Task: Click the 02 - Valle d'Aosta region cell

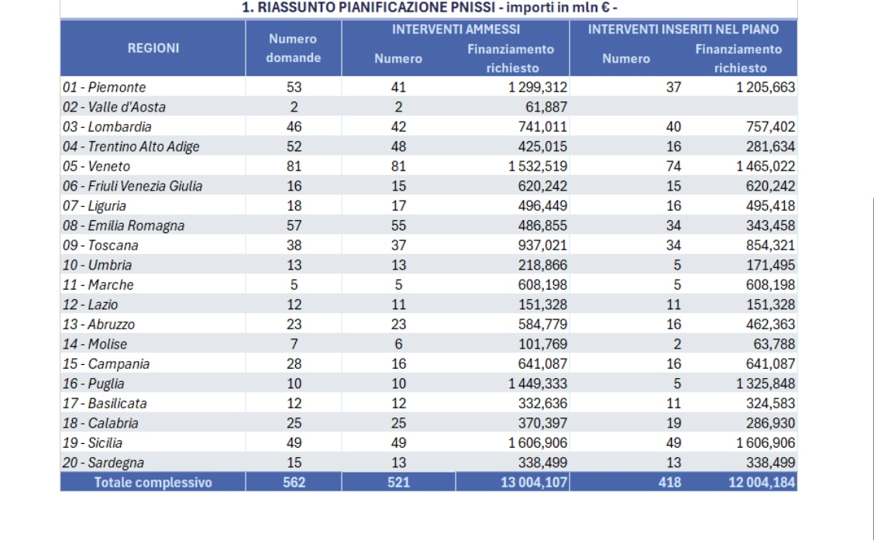Action: coord(114,107)
